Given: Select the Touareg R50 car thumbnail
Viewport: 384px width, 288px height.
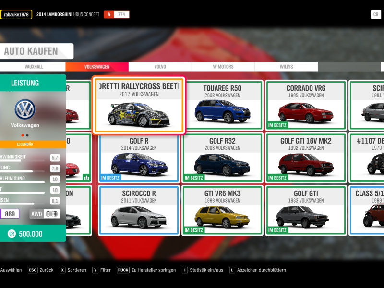Looking at the screenshot, I should tap(222, 106).
